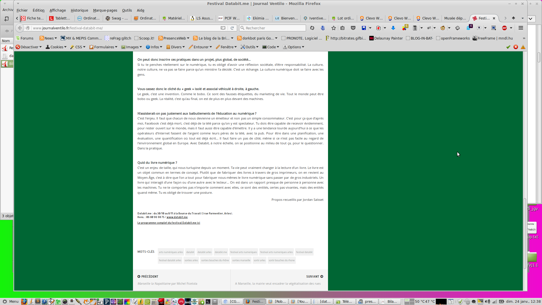542x305 pixels.
Task: Expand the CSS toolbar dropdown
Action: click(78, 47)
